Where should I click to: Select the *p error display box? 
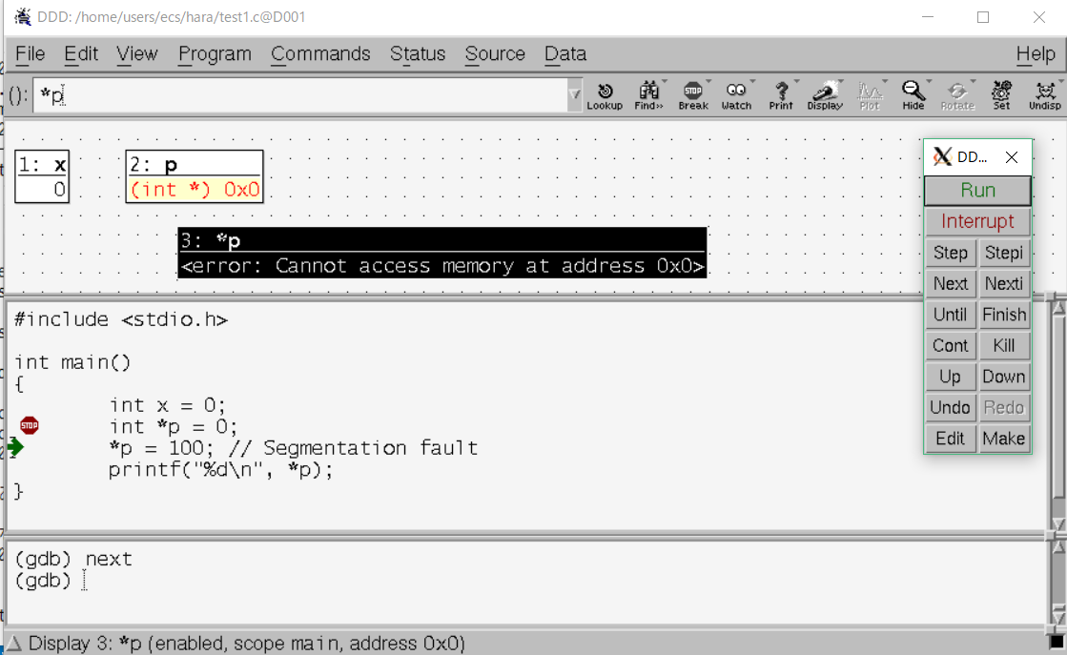(x=442, y=254)
